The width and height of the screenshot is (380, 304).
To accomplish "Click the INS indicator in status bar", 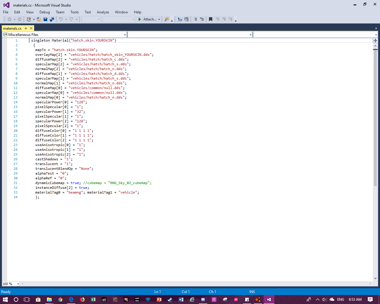I will [252, 292].
